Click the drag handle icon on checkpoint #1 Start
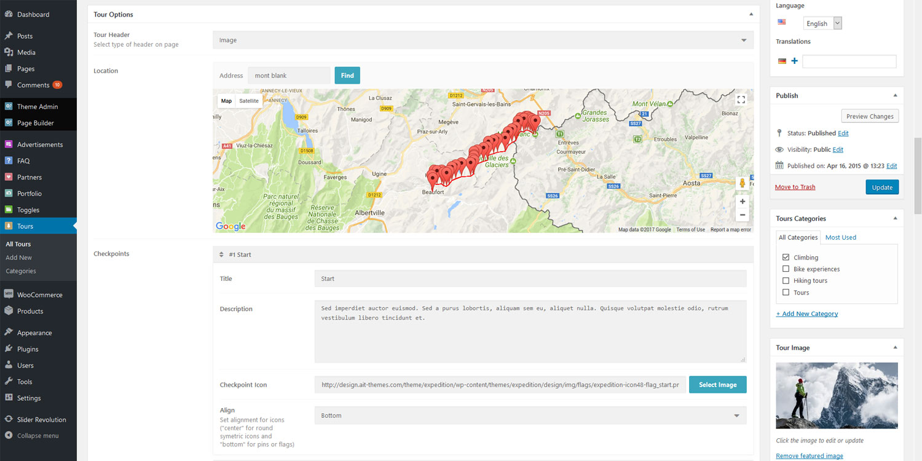This screenshot has width=922, height=461. (x=221, y=254)
